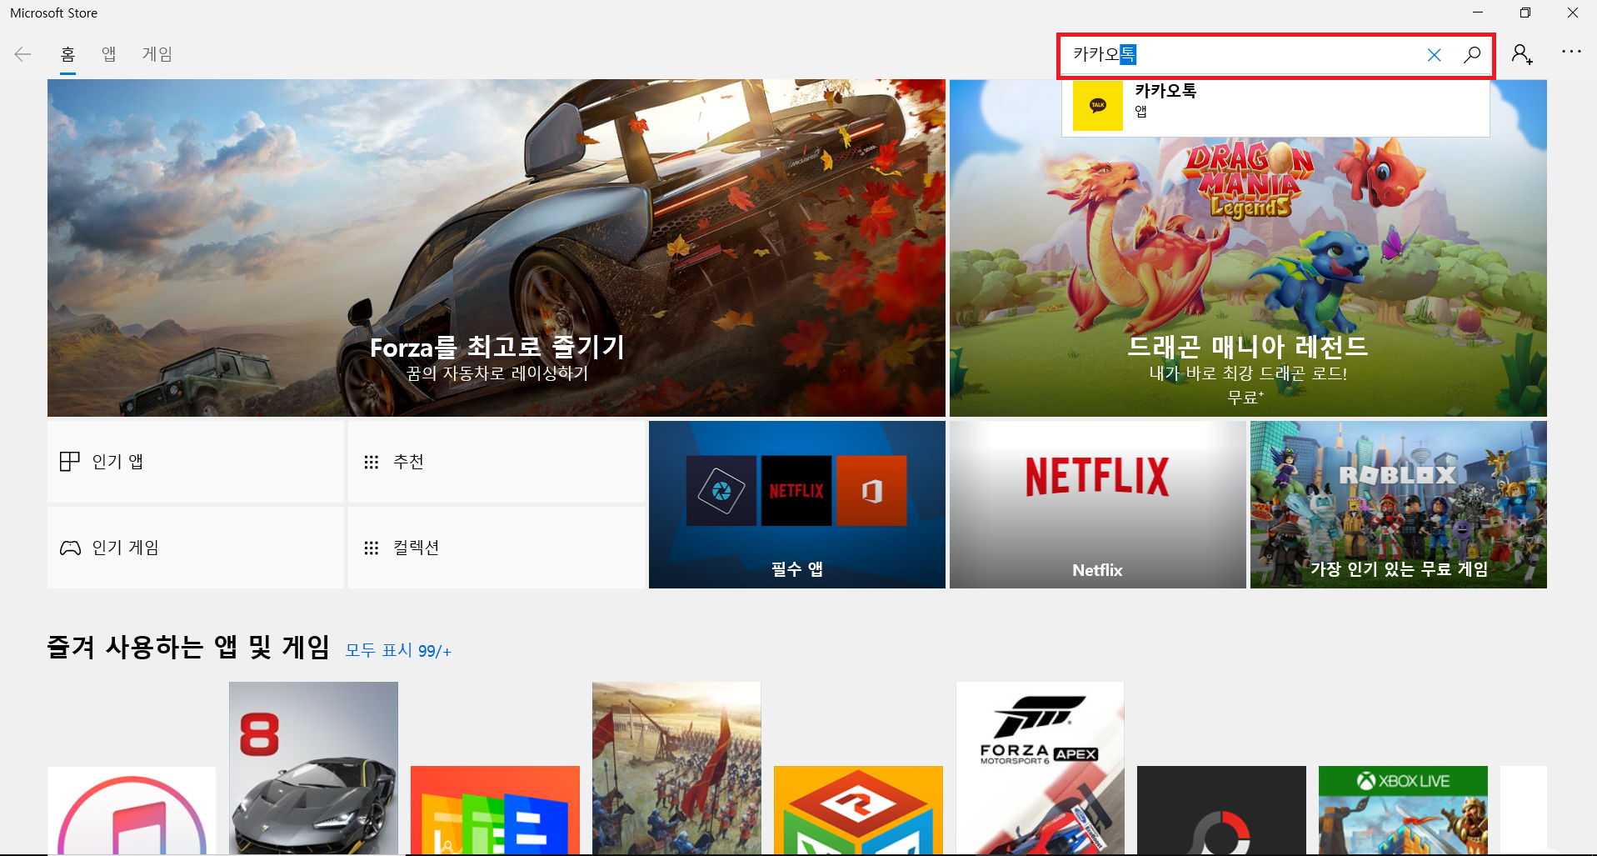This screenshot has width=1597, height=856.
Task: Click the 인기 게임 gamepad icon
Action: pyautogui.click(x=70, y=548)
